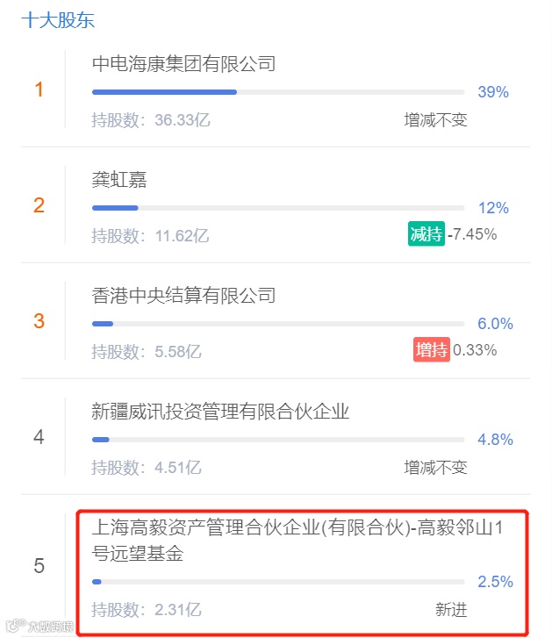Select 香港中央结算有限公司 entry
The image size is (552, 638).
[x=183, y=296]
